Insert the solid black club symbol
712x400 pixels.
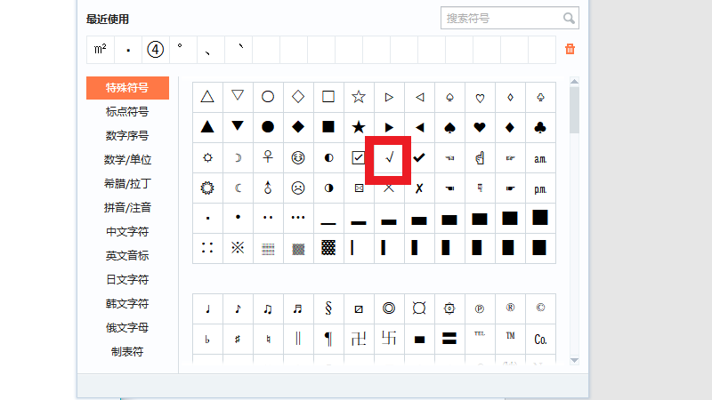(540, 127)
